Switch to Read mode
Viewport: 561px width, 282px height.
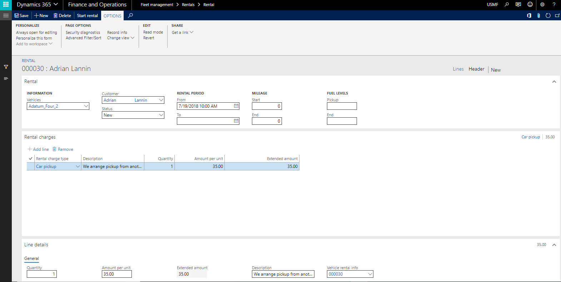153,32
